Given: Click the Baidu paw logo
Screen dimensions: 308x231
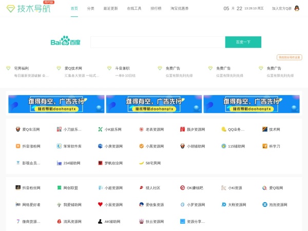Looking at the screenshot, I should [65, 41].
